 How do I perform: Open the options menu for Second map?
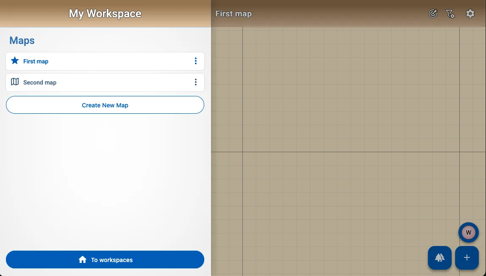tap(196, 82)
